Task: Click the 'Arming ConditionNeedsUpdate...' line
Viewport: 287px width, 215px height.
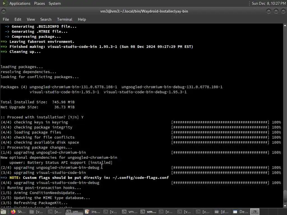Action: coord(41,193)
